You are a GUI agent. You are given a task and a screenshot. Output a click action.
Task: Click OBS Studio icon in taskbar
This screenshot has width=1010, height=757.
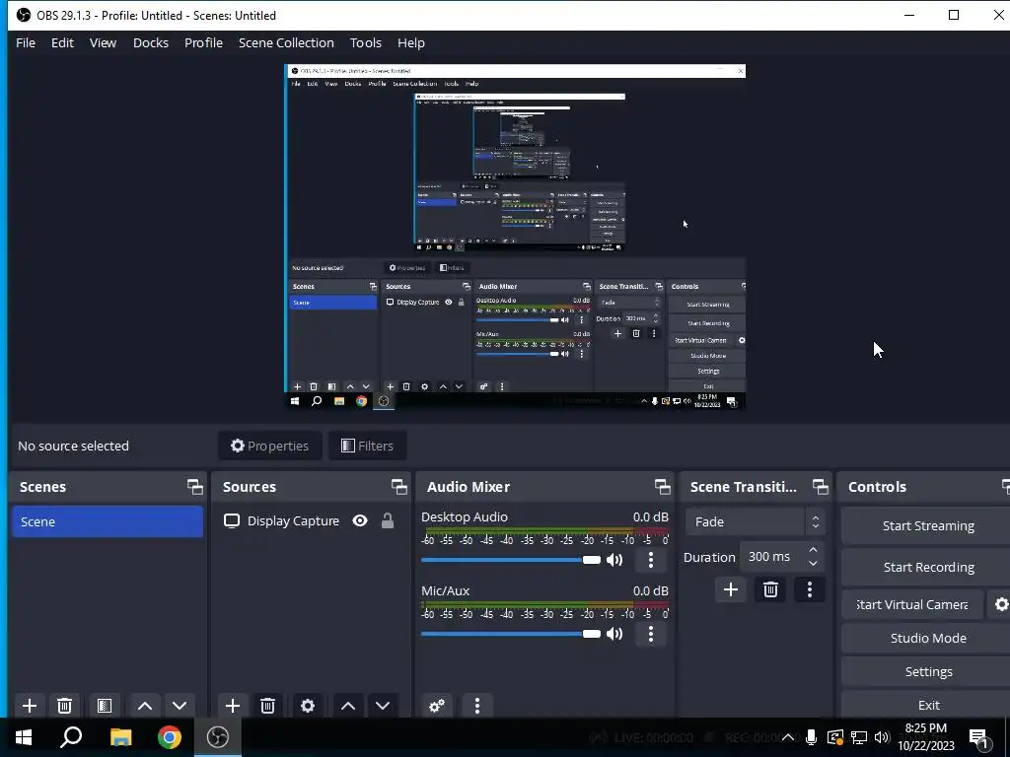tap(218, 737)
